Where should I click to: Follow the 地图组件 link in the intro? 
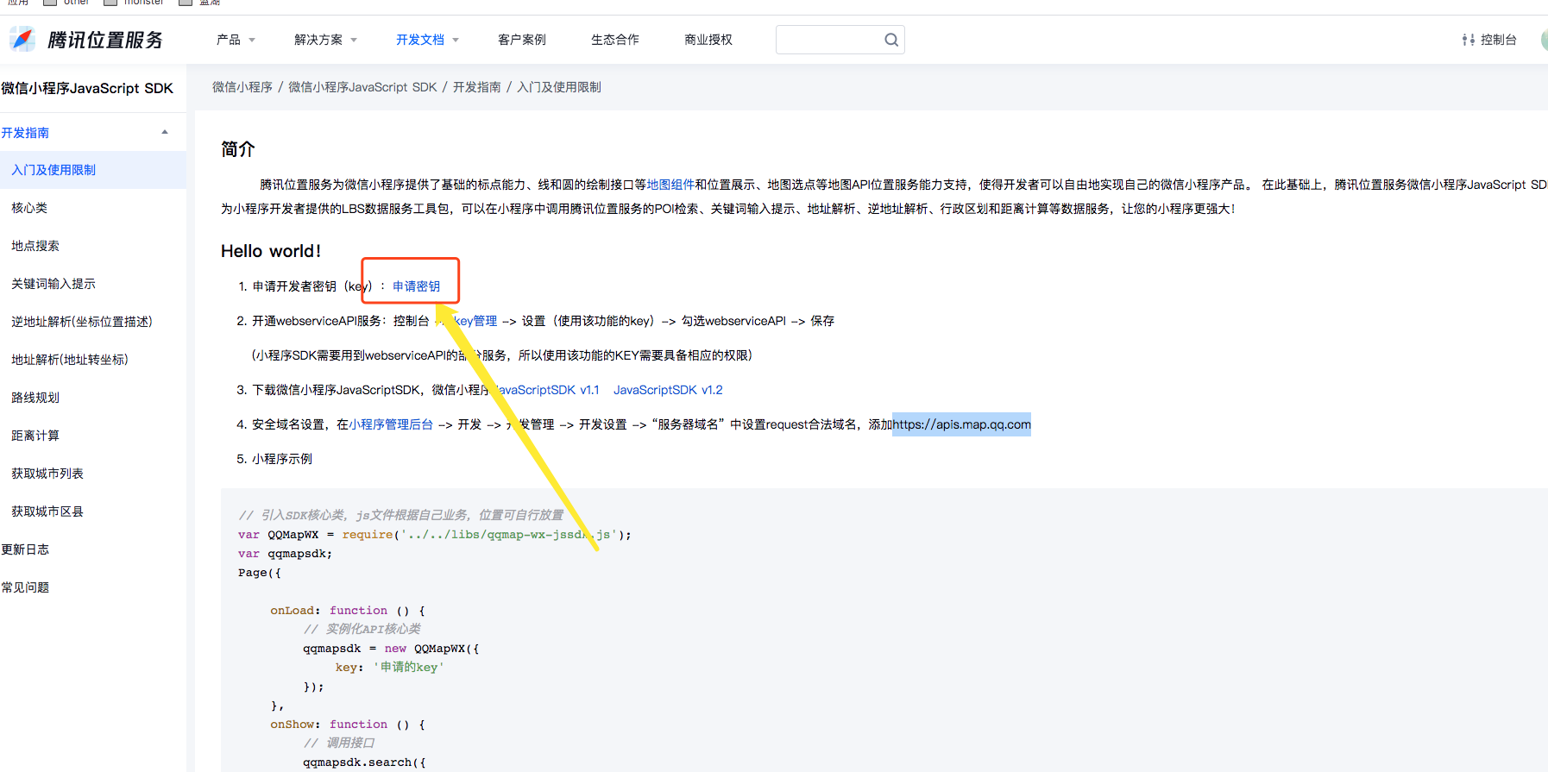pos(670,185)
